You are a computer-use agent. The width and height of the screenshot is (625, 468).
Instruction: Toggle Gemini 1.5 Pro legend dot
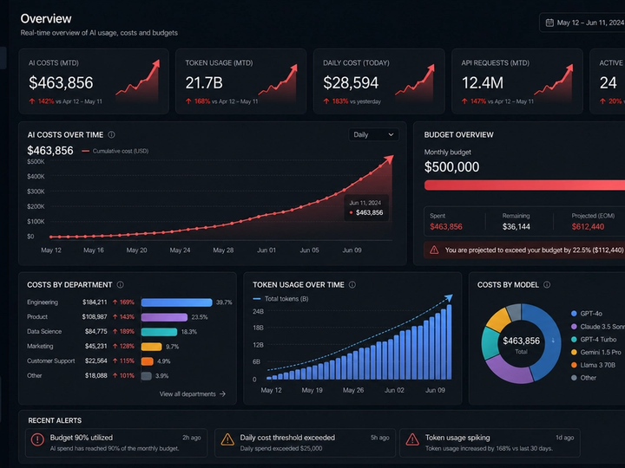pyautogui.click(x=574, y=352)
